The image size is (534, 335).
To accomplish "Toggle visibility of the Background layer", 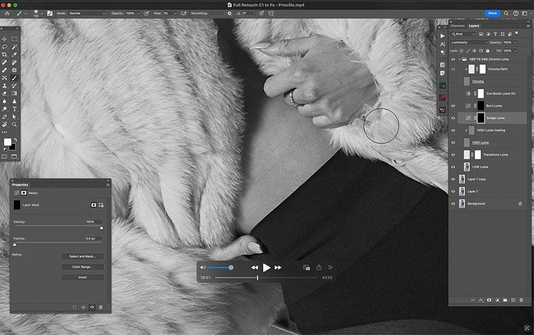I will coord(453,204).
